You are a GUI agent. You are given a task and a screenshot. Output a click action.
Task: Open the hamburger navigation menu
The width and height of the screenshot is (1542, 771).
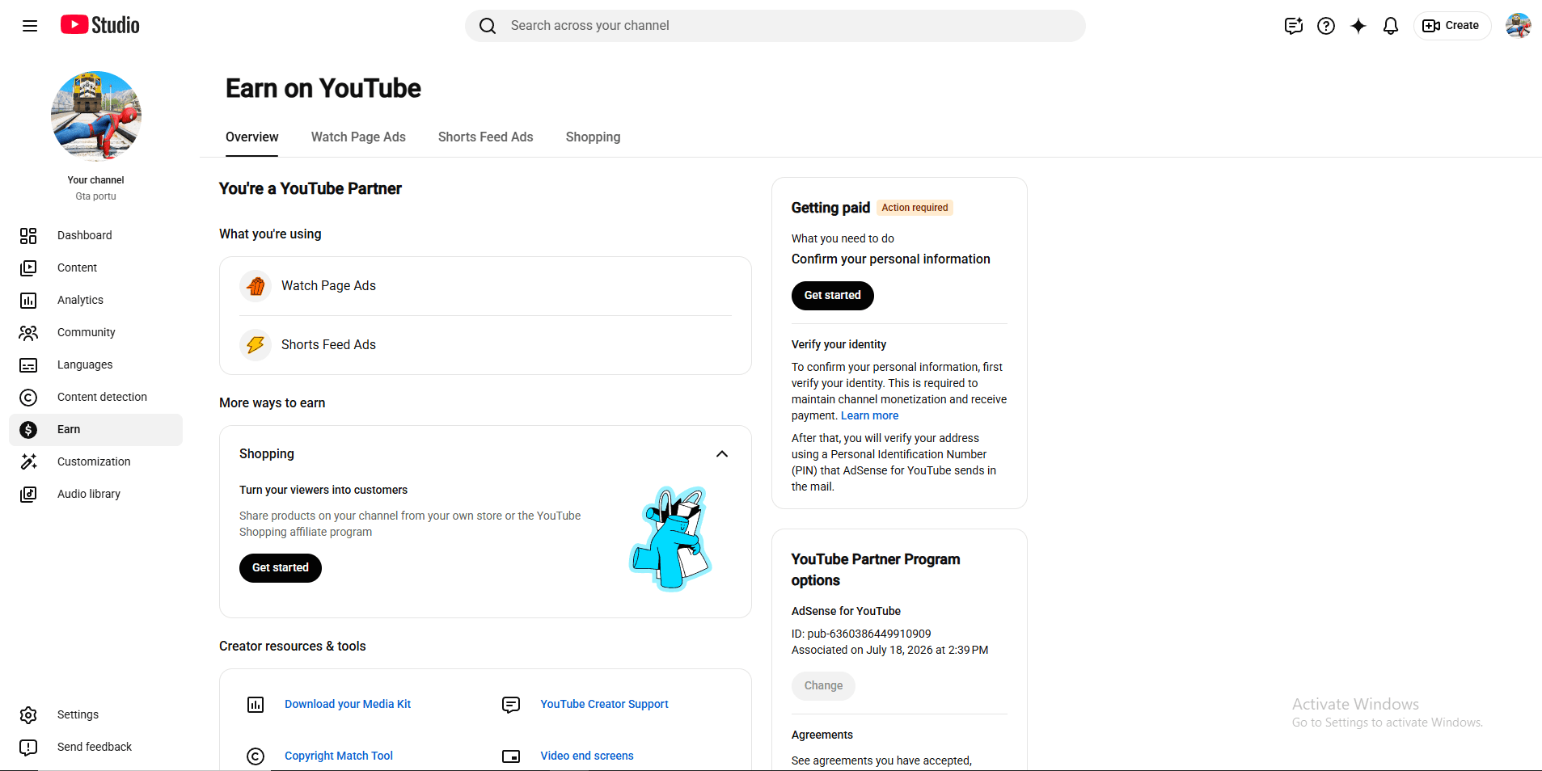point(30,26)
